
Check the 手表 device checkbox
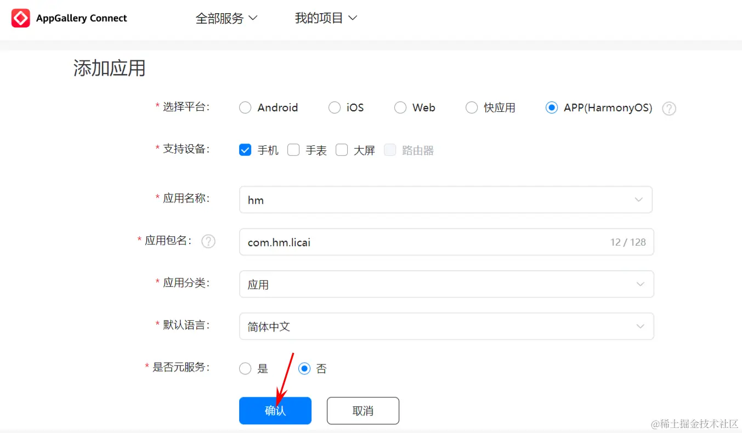coord(293,150)
